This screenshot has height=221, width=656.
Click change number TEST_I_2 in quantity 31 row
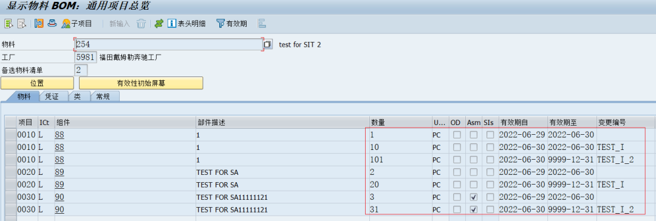pos(615,209)
